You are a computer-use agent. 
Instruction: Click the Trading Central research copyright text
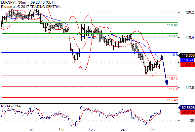31,7
